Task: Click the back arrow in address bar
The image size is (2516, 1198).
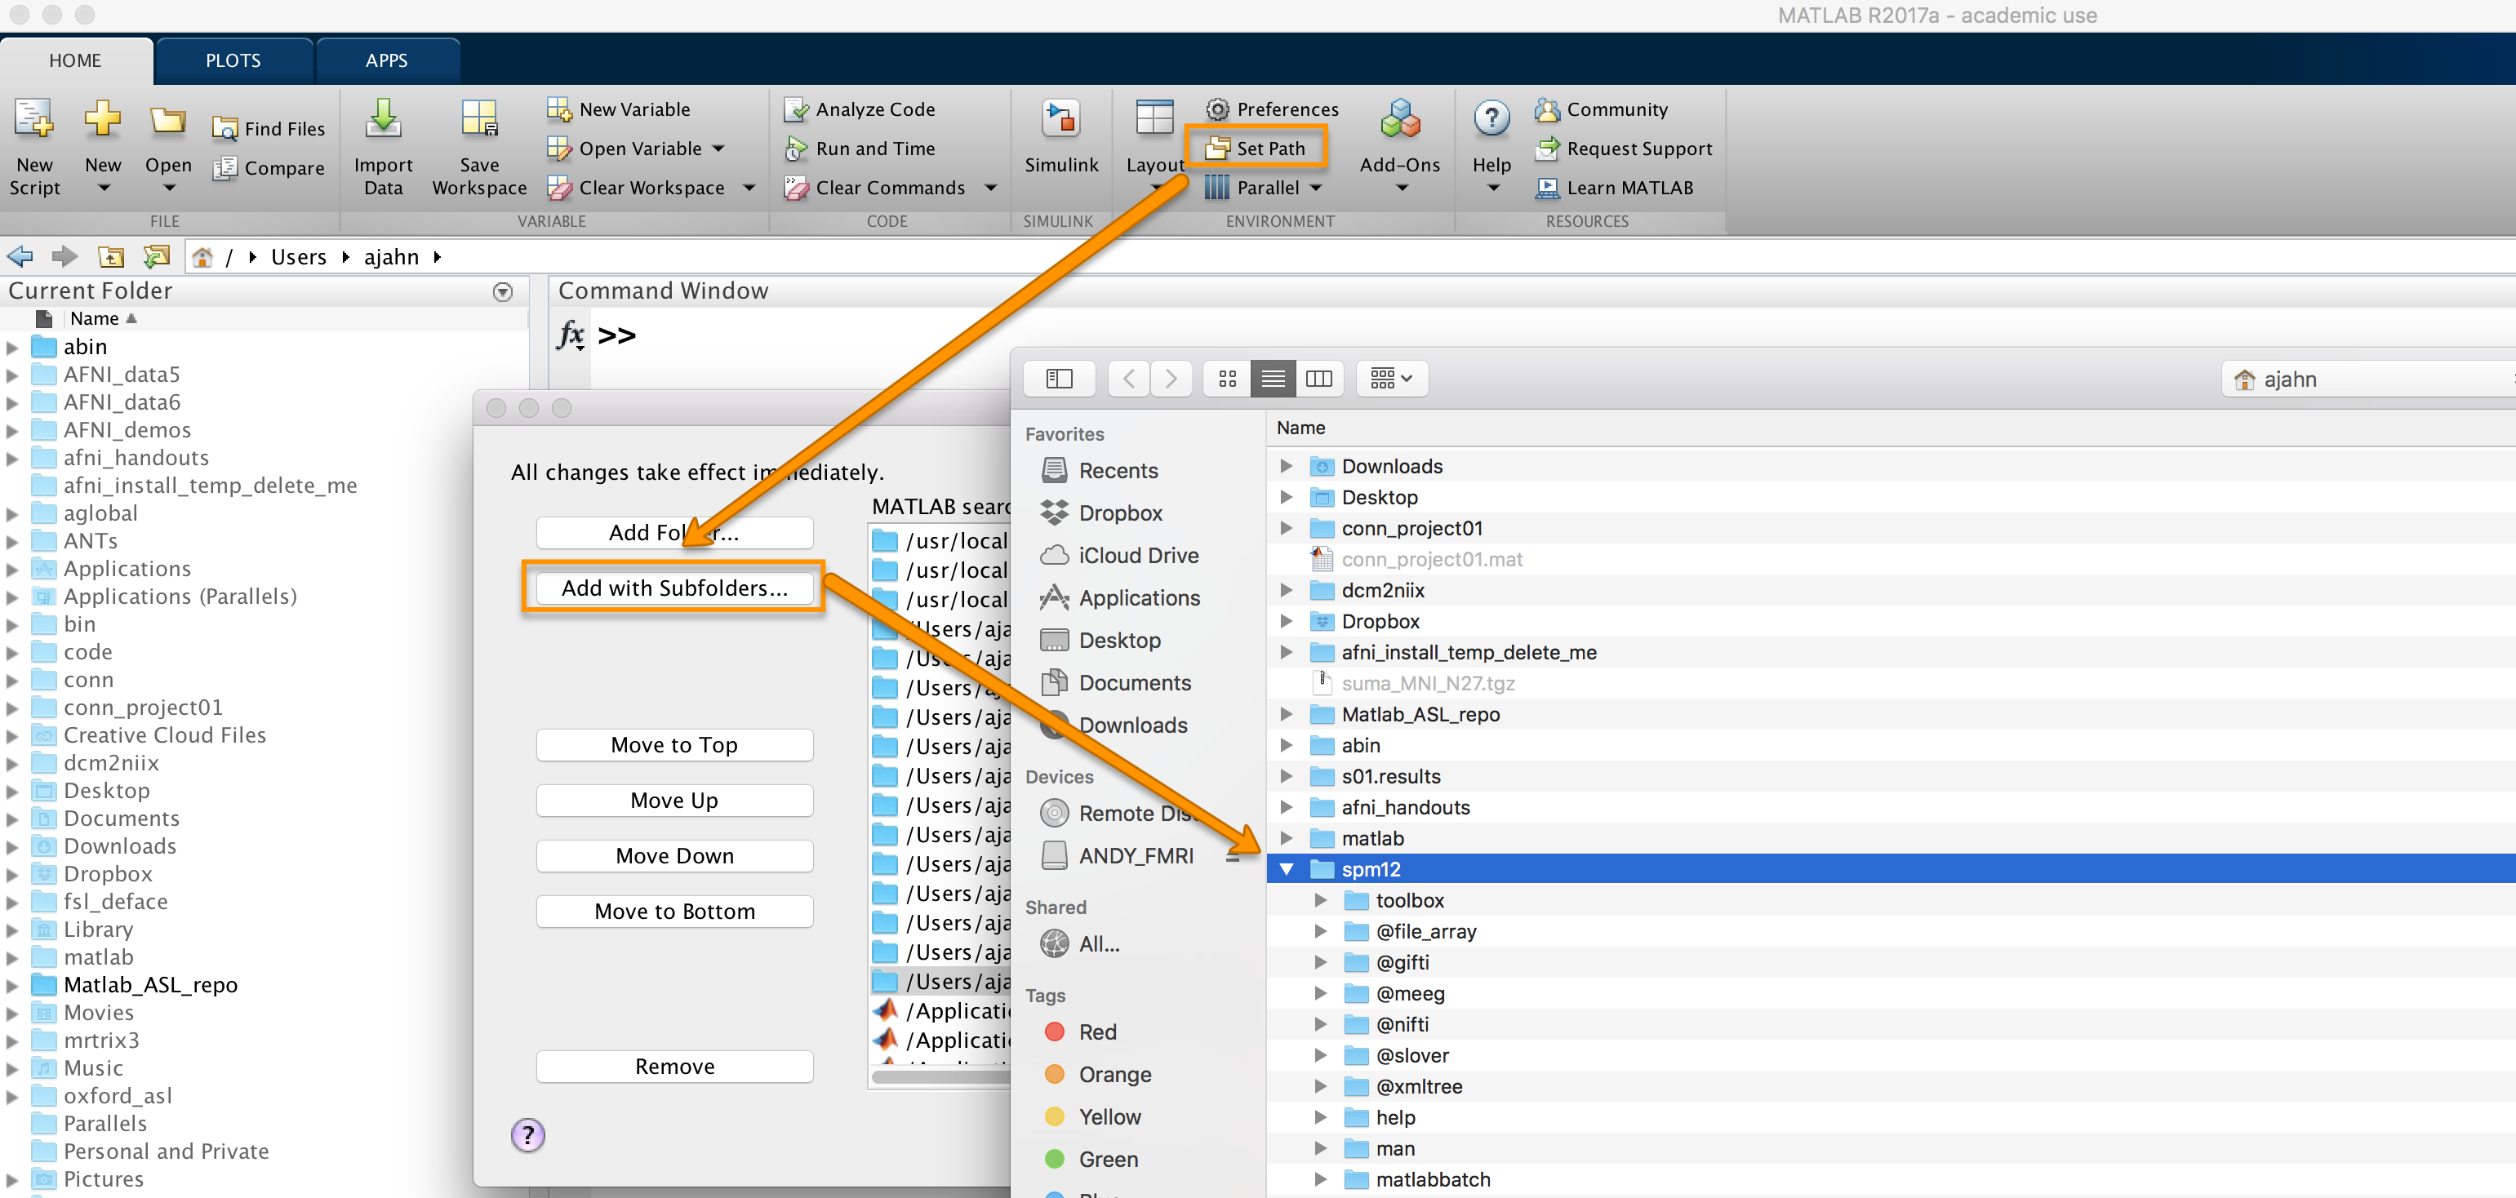Action: 20,257
